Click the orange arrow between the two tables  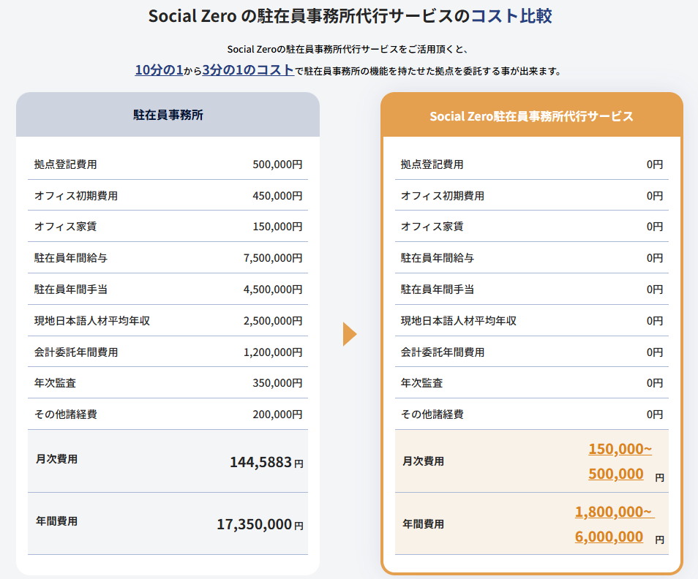350,334
